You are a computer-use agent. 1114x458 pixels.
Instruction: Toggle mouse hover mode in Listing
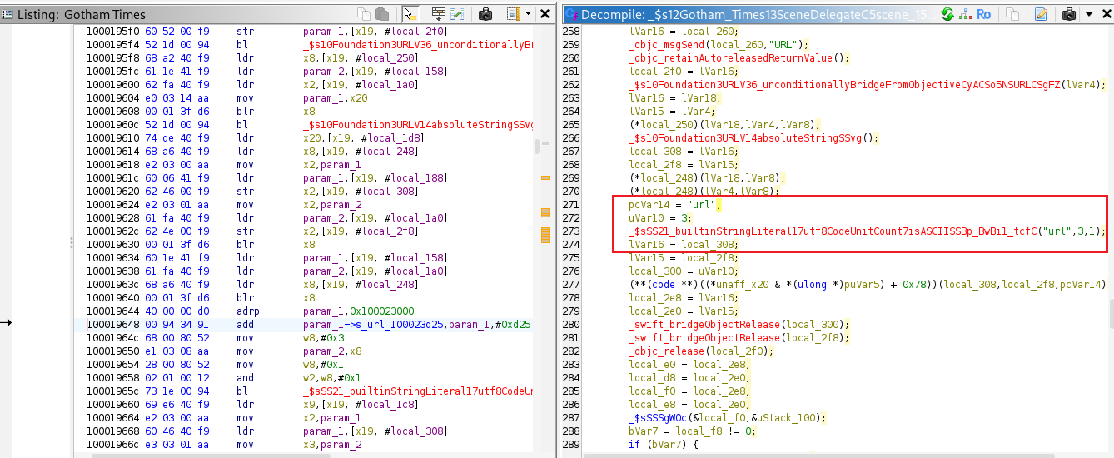(x=410, y=14)
